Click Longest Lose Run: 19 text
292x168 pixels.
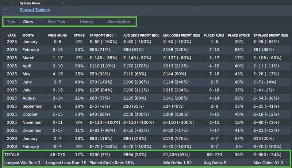coord(66,163)
